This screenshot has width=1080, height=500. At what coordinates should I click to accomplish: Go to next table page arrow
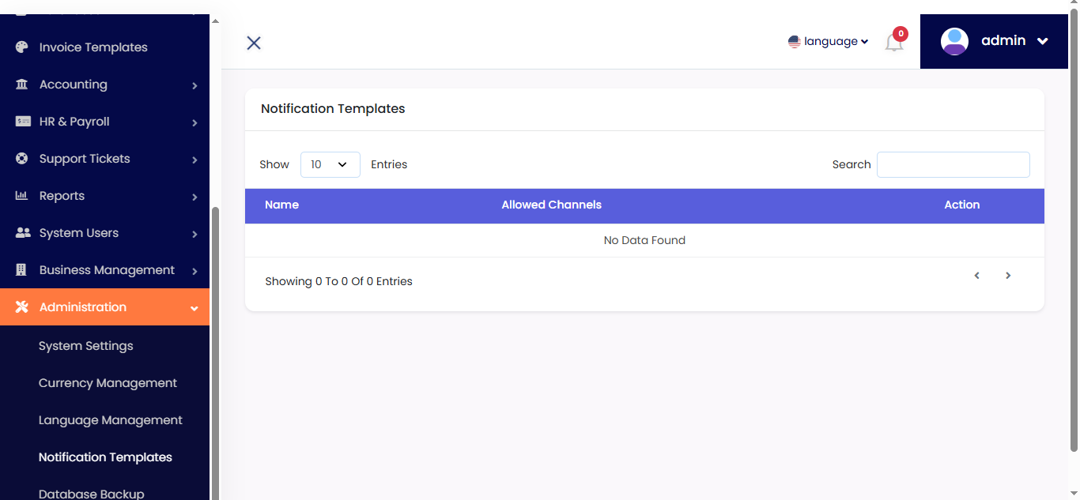coord(1008,276)
